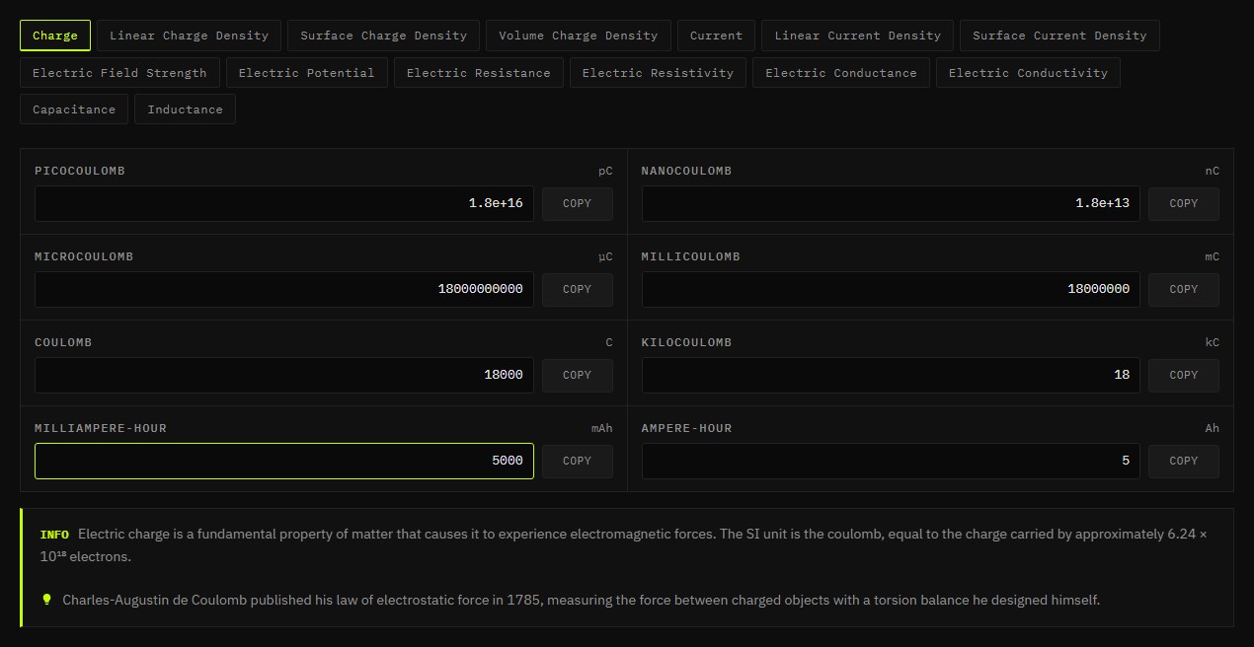Click the mAh unit abbreviation

pos(602,428)
